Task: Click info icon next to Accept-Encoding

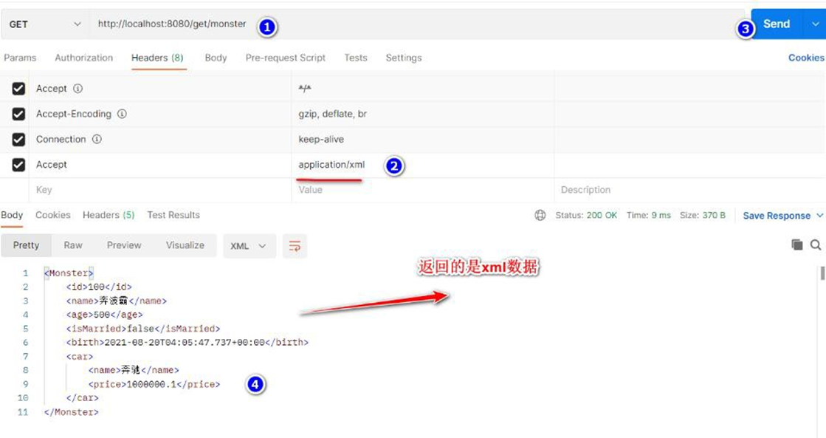Action: pyautogui.click(x=123, y=114)
